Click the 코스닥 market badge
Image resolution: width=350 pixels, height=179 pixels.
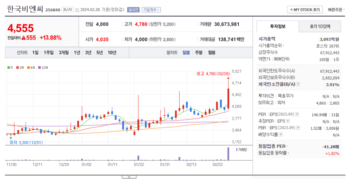[x=67, y=9]
